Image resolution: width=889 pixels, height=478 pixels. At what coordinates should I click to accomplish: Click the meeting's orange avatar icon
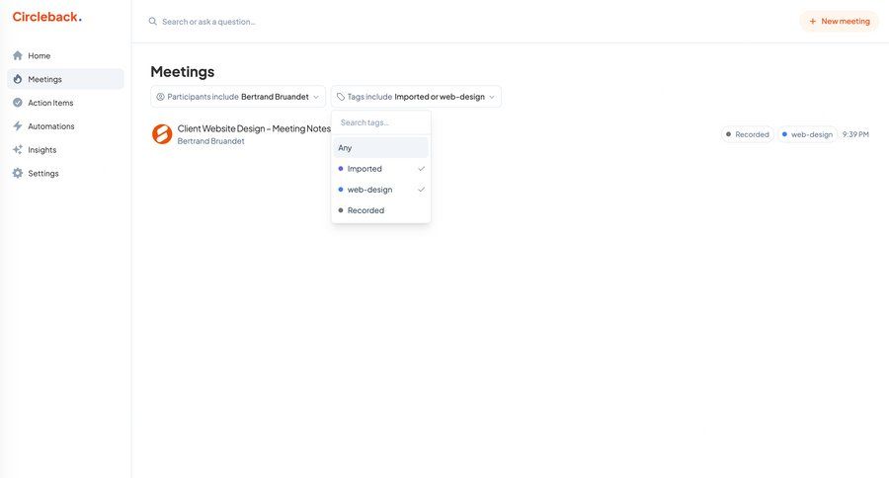pos(162,134)
